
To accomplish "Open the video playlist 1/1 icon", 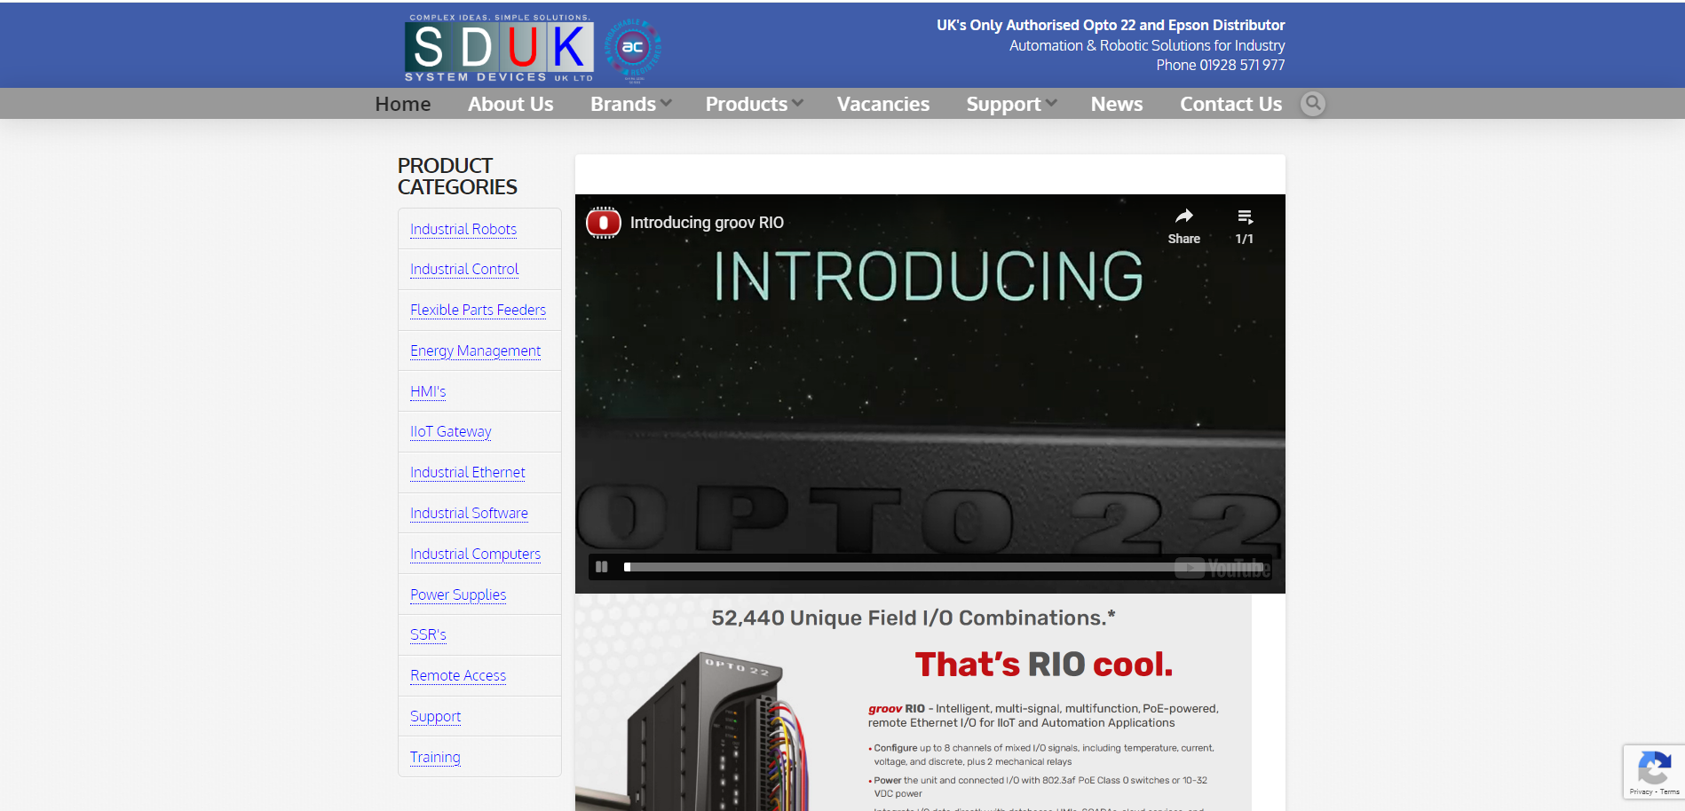I will click(1245, 225).
